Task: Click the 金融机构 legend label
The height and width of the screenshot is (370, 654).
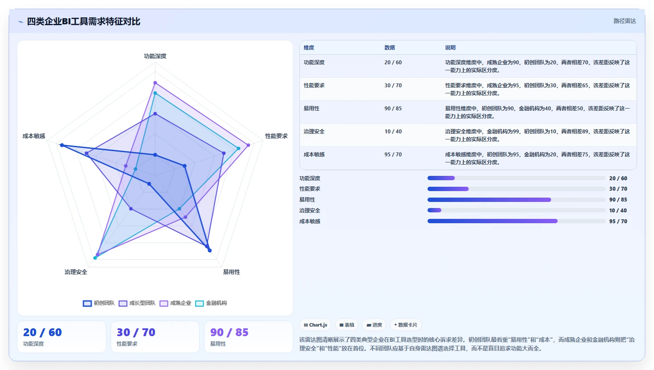Action: coord(216,303)
